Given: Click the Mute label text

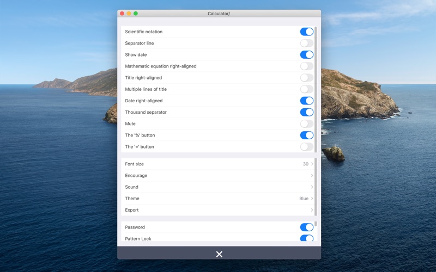Looking at the screenshot, I should (x=130, y=124).
